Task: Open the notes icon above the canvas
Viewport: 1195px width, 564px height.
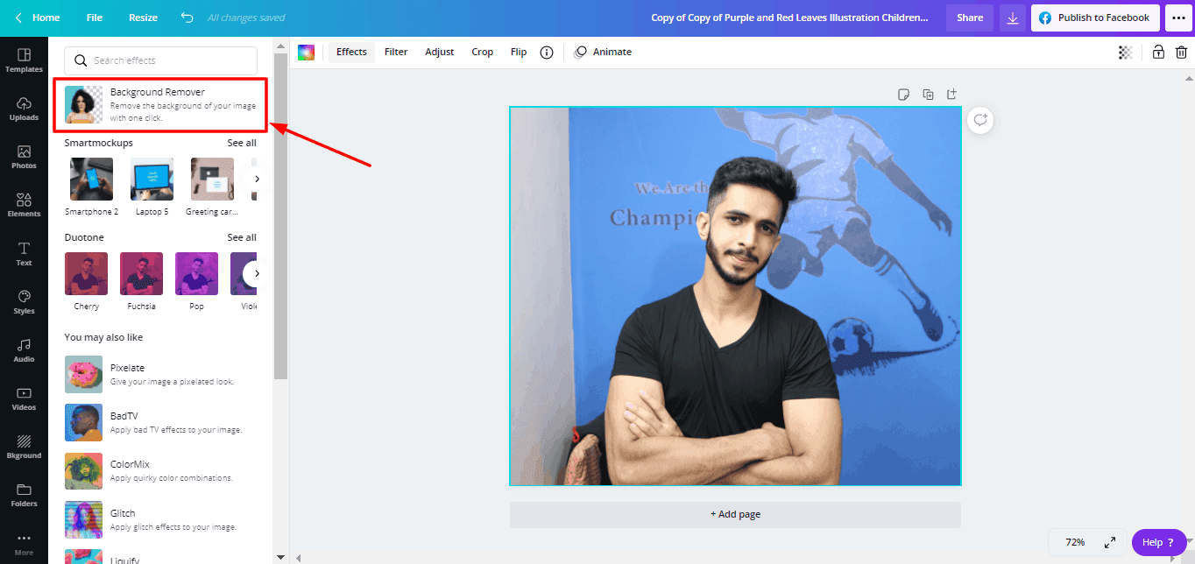Action: (903, 95)
